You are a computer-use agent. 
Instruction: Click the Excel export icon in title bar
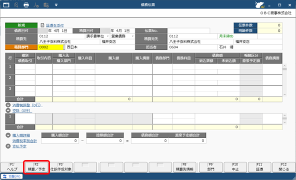coord(46,5)
